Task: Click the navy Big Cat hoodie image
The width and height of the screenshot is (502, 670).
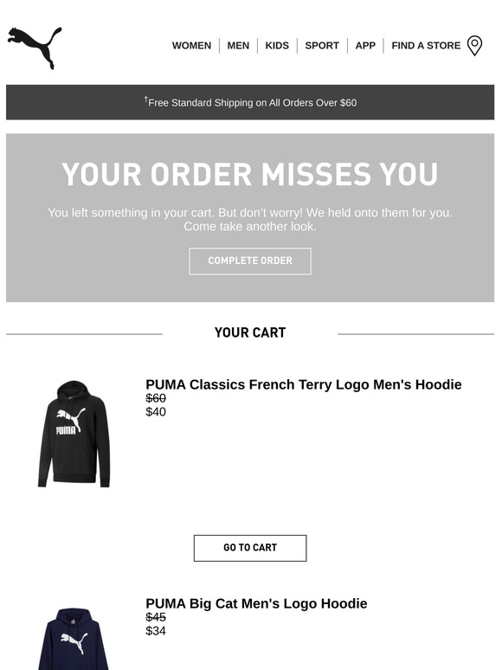Action: point(74,638)
